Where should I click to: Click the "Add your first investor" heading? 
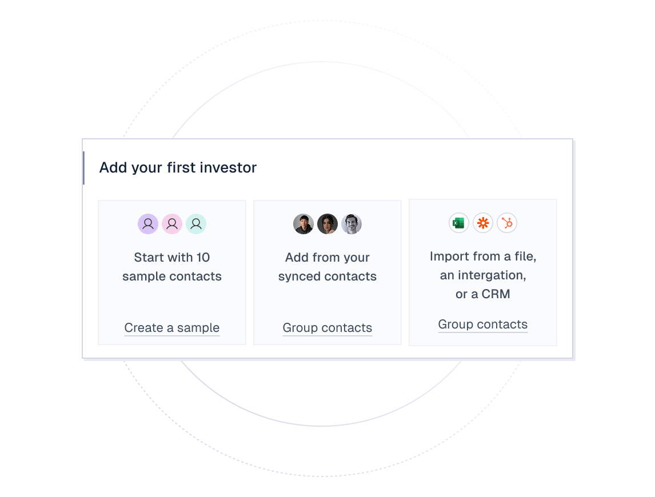point(178,167)
